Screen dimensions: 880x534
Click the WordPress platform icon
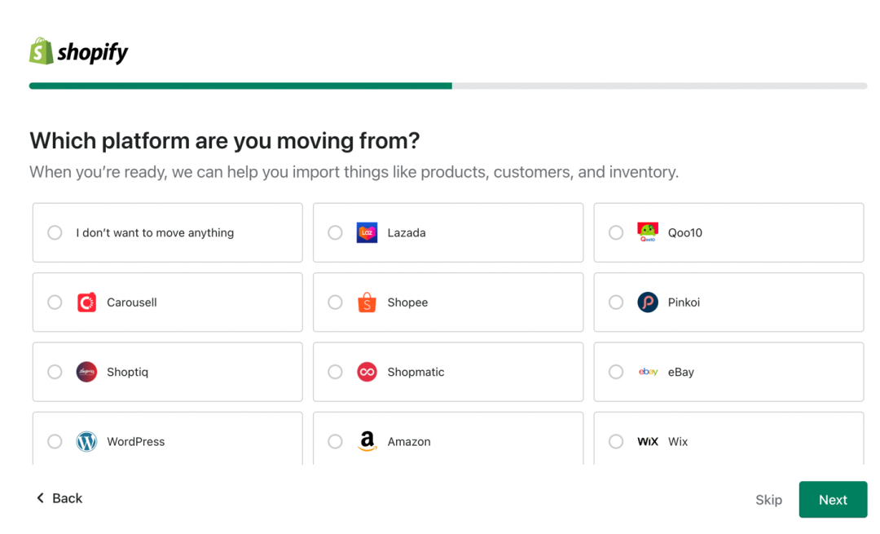click(x=87, y=441)
